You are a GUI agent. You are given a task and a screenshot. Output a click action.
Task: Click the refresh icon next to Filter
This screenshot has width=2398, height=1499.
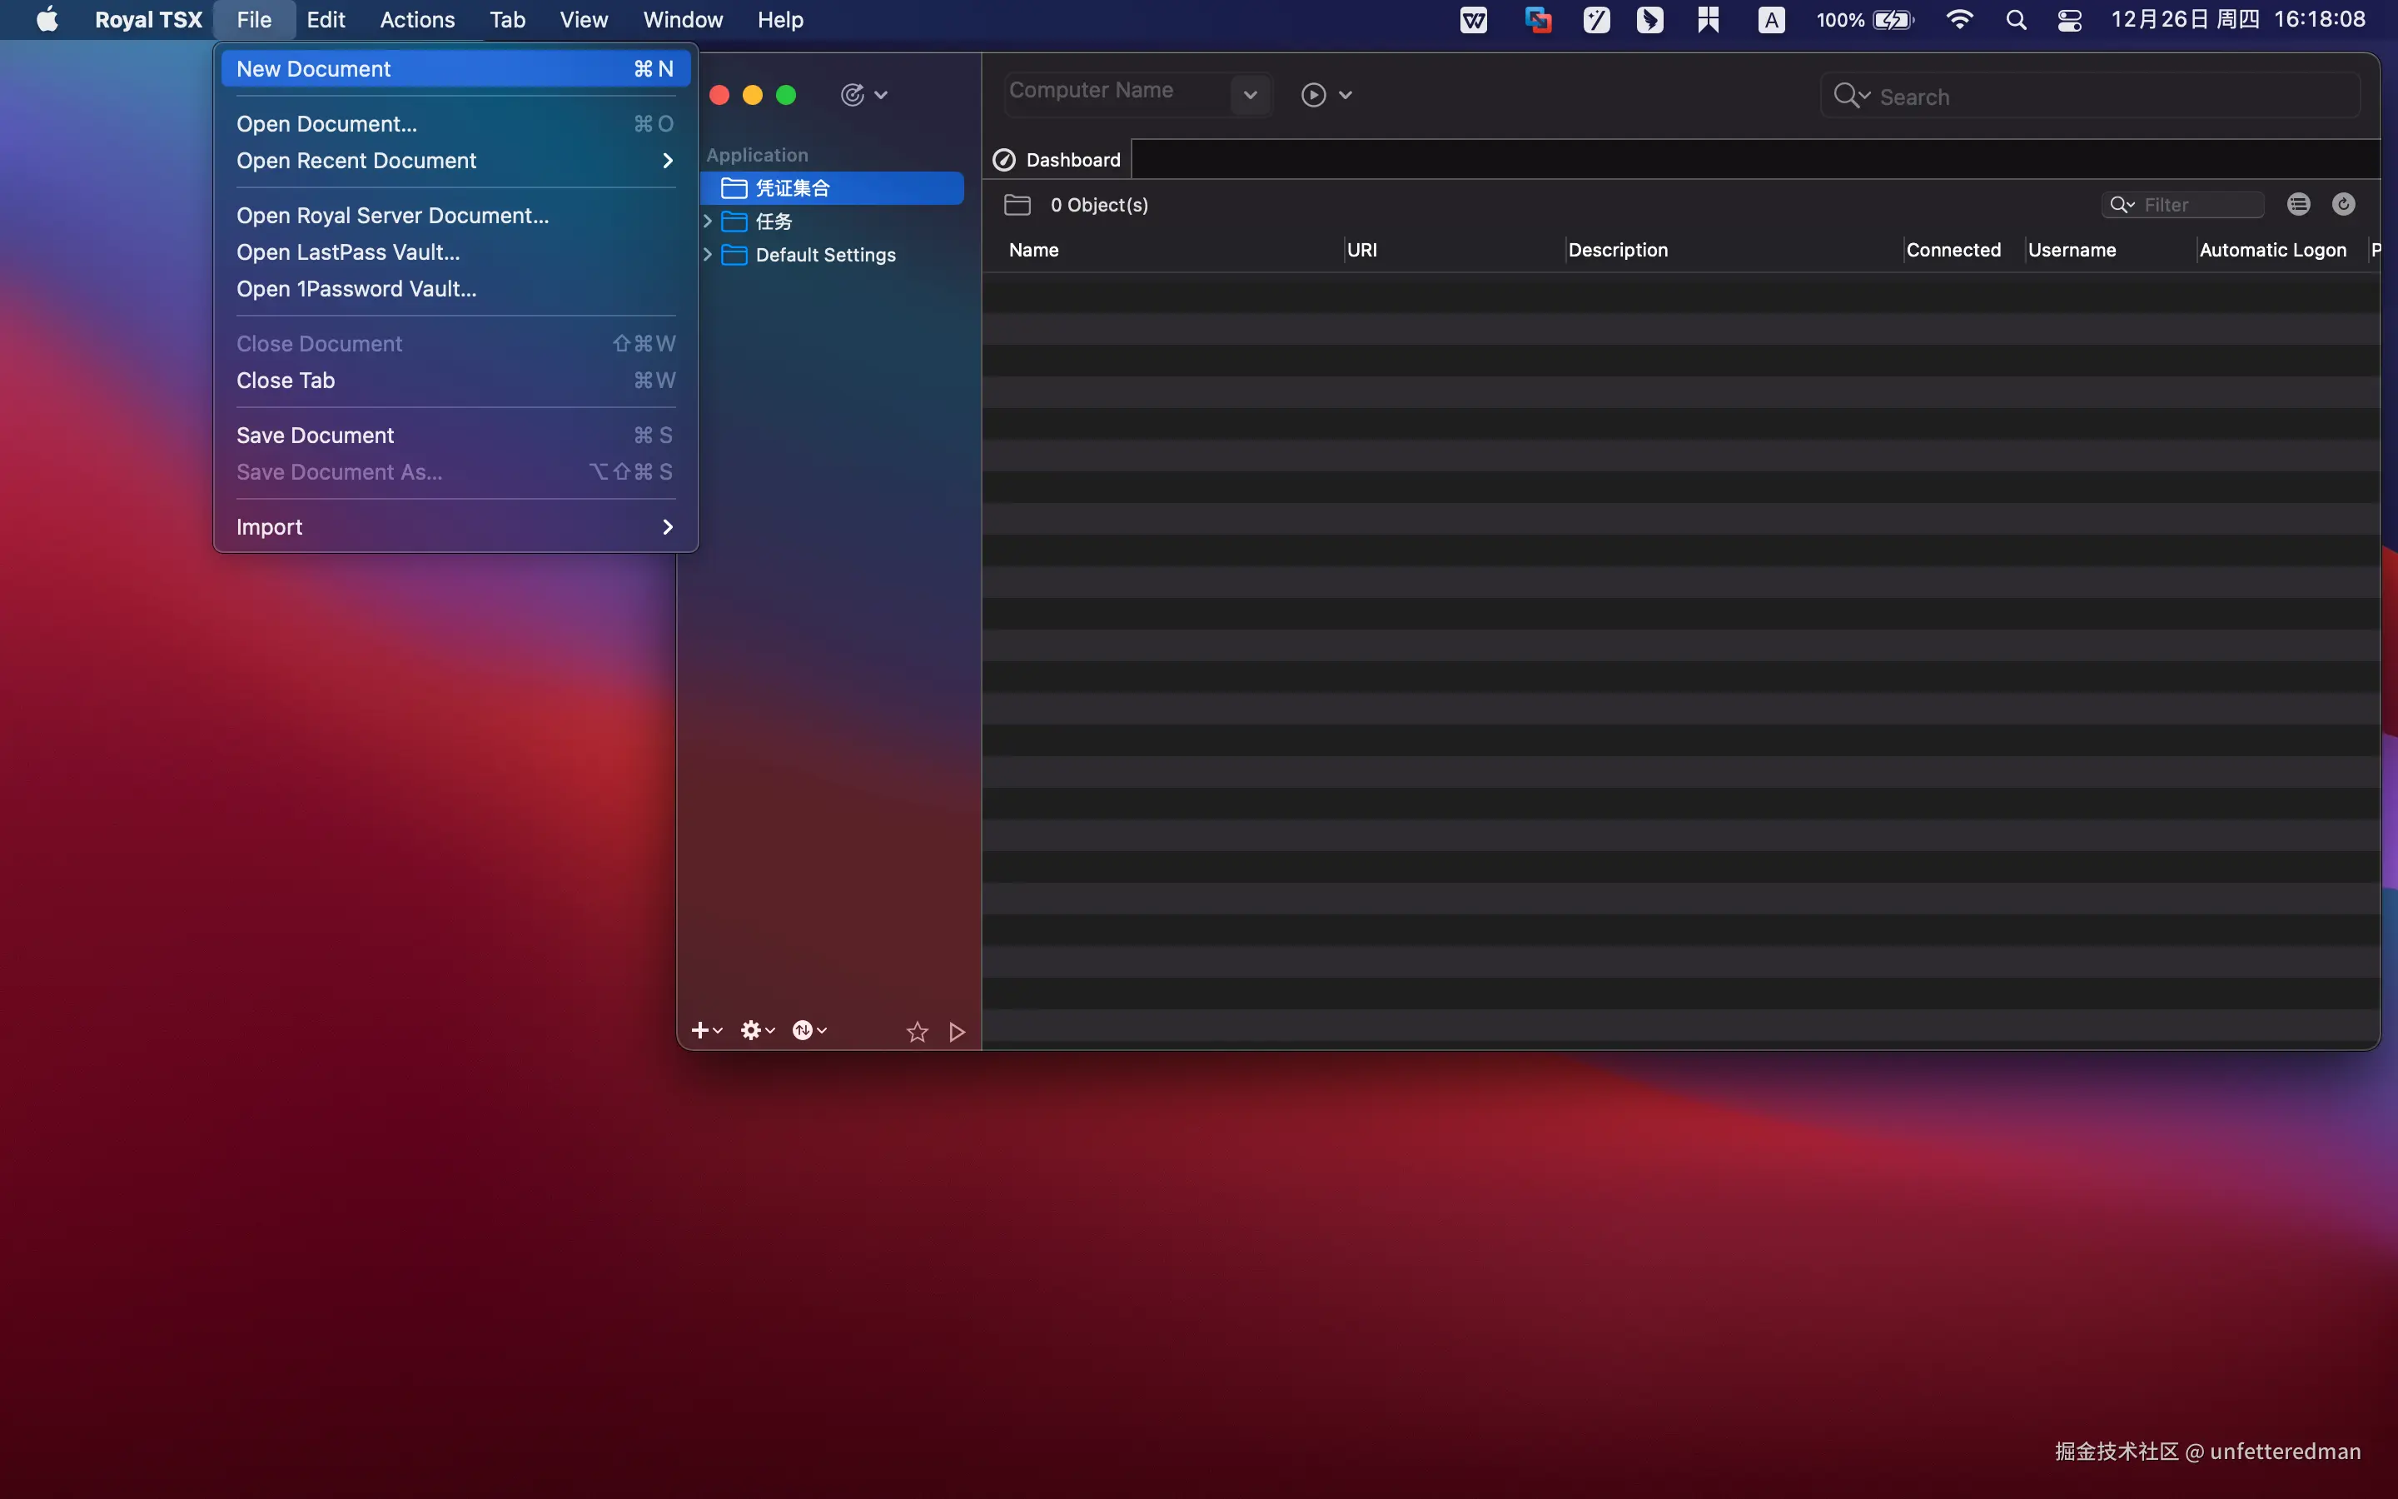coord(2342,204)
